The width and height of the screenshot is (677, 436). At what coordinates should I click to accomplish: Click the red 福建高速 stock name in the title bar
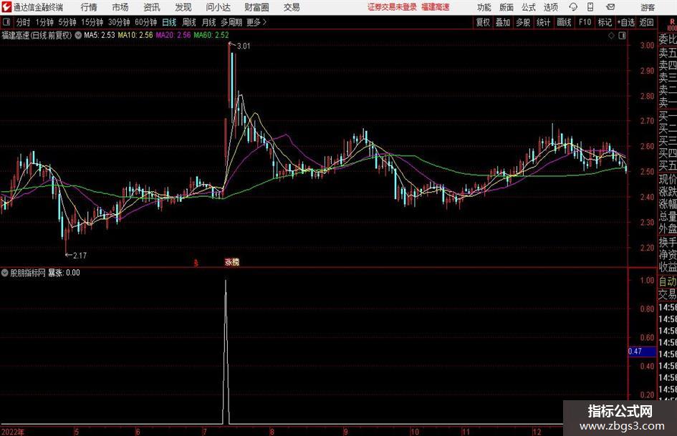[x=436, y=7]
